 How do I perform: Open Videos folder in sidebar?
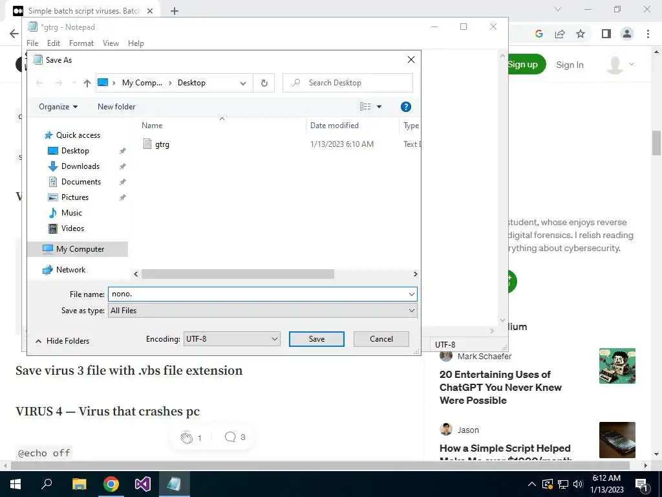(x=72, y=228)
